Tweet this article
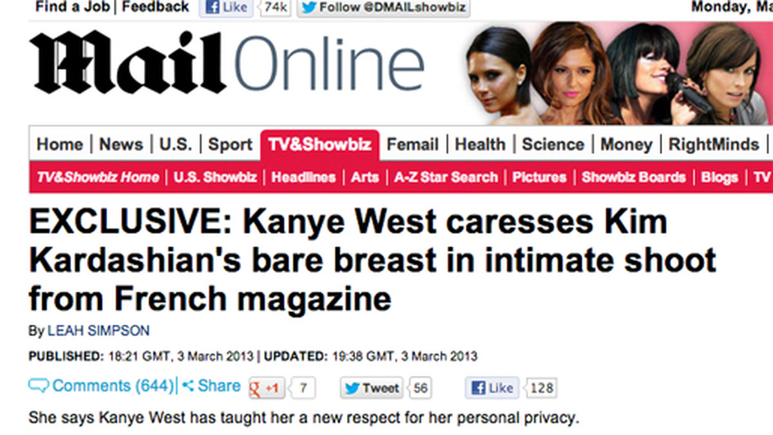 (x=372, y=388)
